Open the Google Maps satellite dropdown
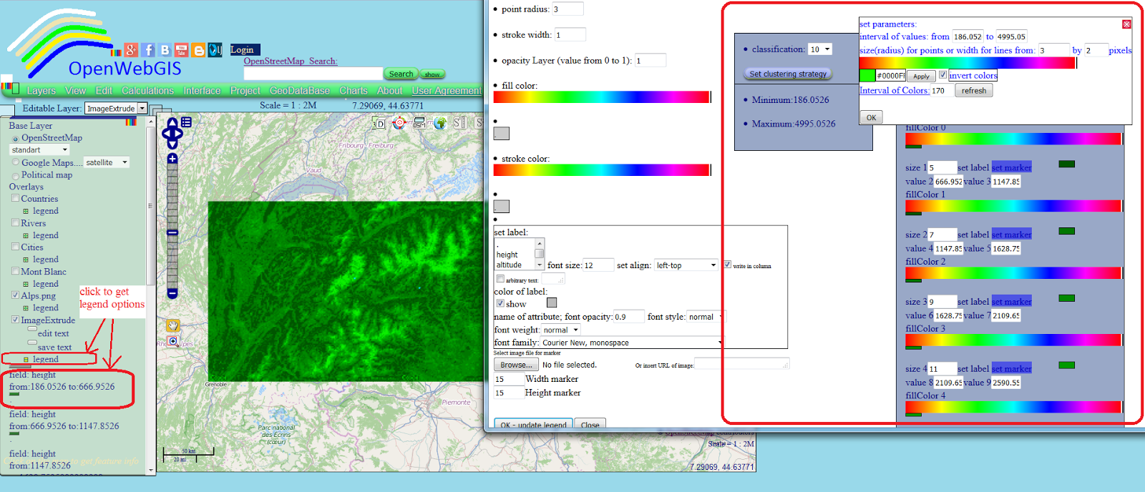 [x=107, y=162]
